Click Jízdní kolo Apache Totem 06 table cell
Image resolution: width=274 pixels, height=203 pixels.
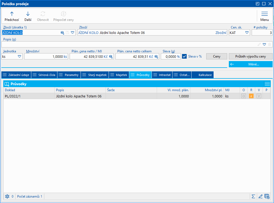pos(80,96)
